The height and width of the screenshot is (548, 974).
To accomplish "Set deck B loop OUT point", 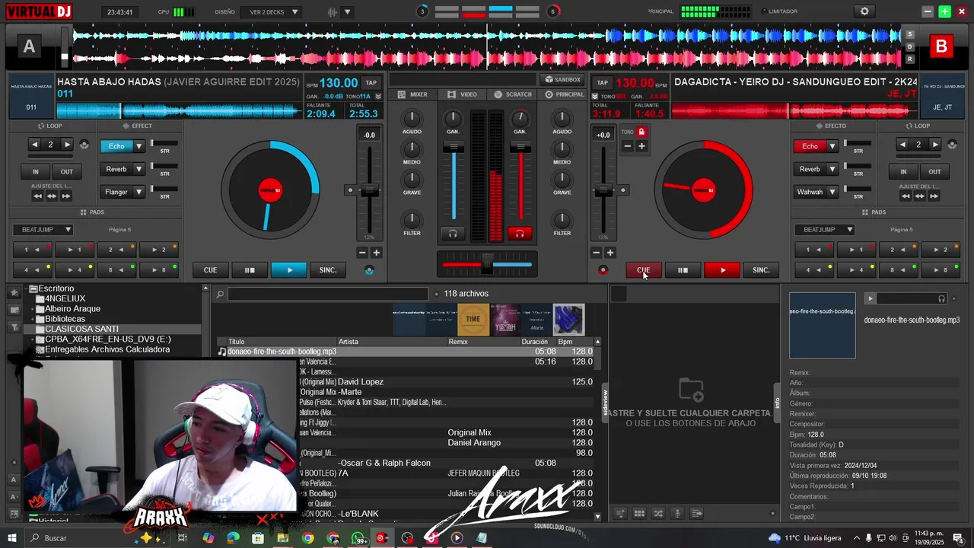I will click(934, 171).
